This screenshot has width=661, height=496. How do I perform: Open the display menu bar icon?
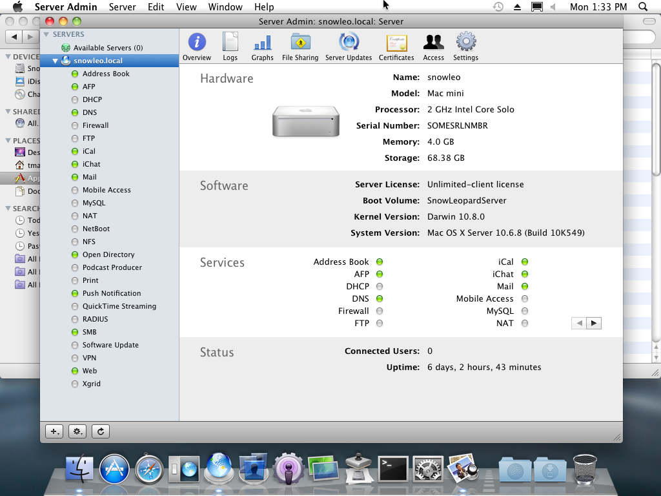pos(536,6)
